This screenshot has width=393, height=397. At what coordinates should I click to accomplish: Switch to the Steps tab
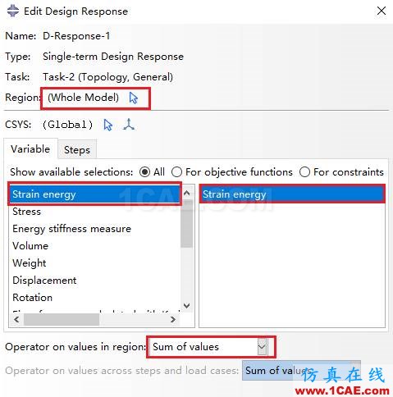tap(77, 150)
